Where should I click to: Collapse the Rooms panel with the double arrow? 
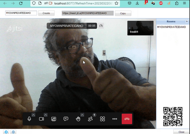click(x=187, y=21)
